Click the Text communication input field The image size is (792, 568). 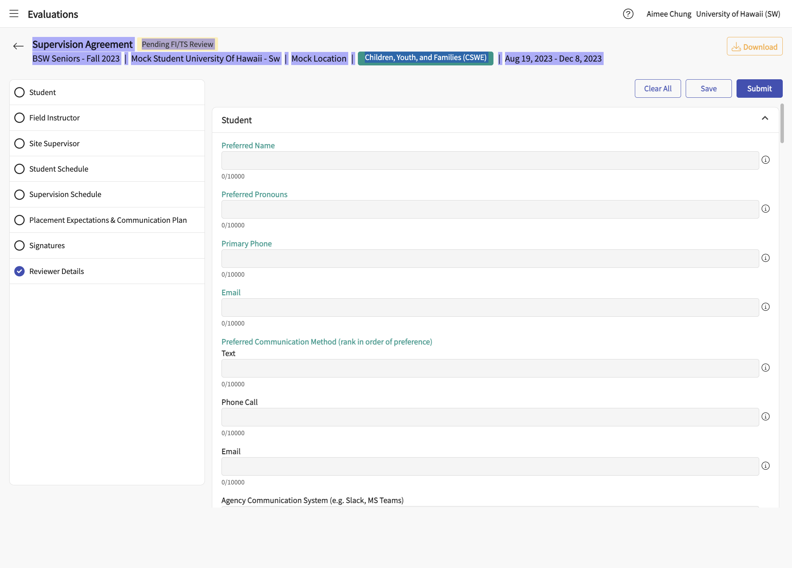tap(490, 368)
